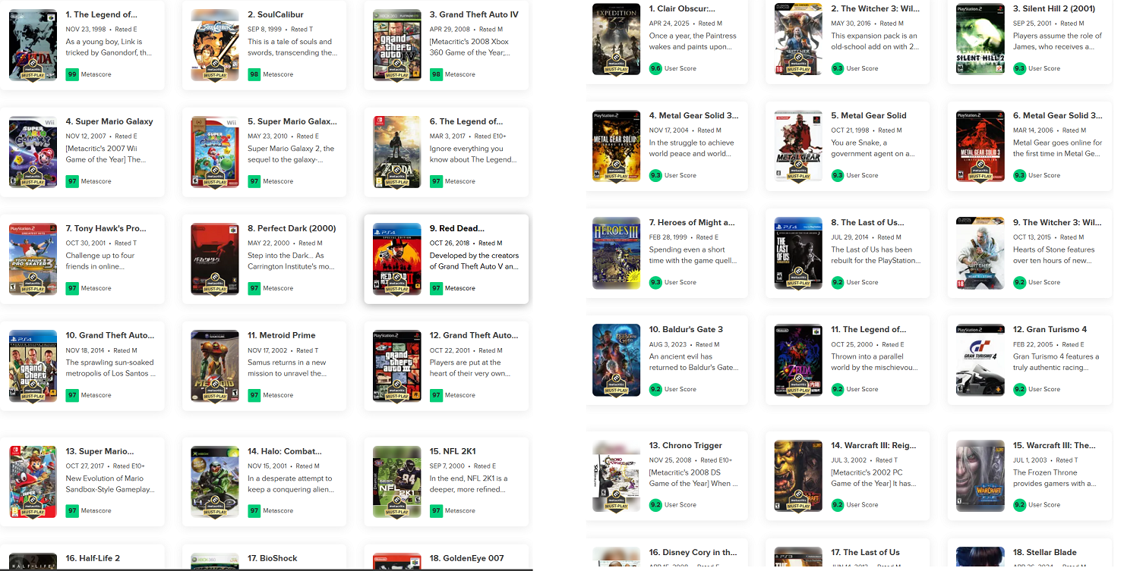This screenshot has width=1124, height=571.
Task: Open the Grand Theft Auto IV cover image
Action: pyautogui.click(x=397, y=45)
